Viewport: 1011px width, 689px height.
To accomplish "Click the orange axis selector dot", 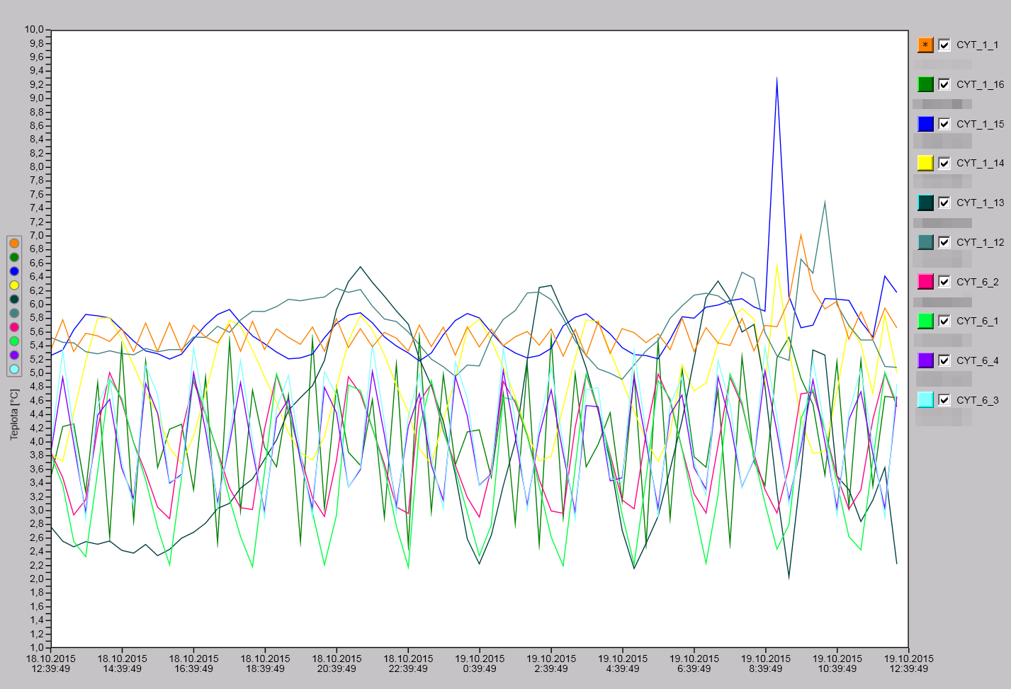I will 14,243.
